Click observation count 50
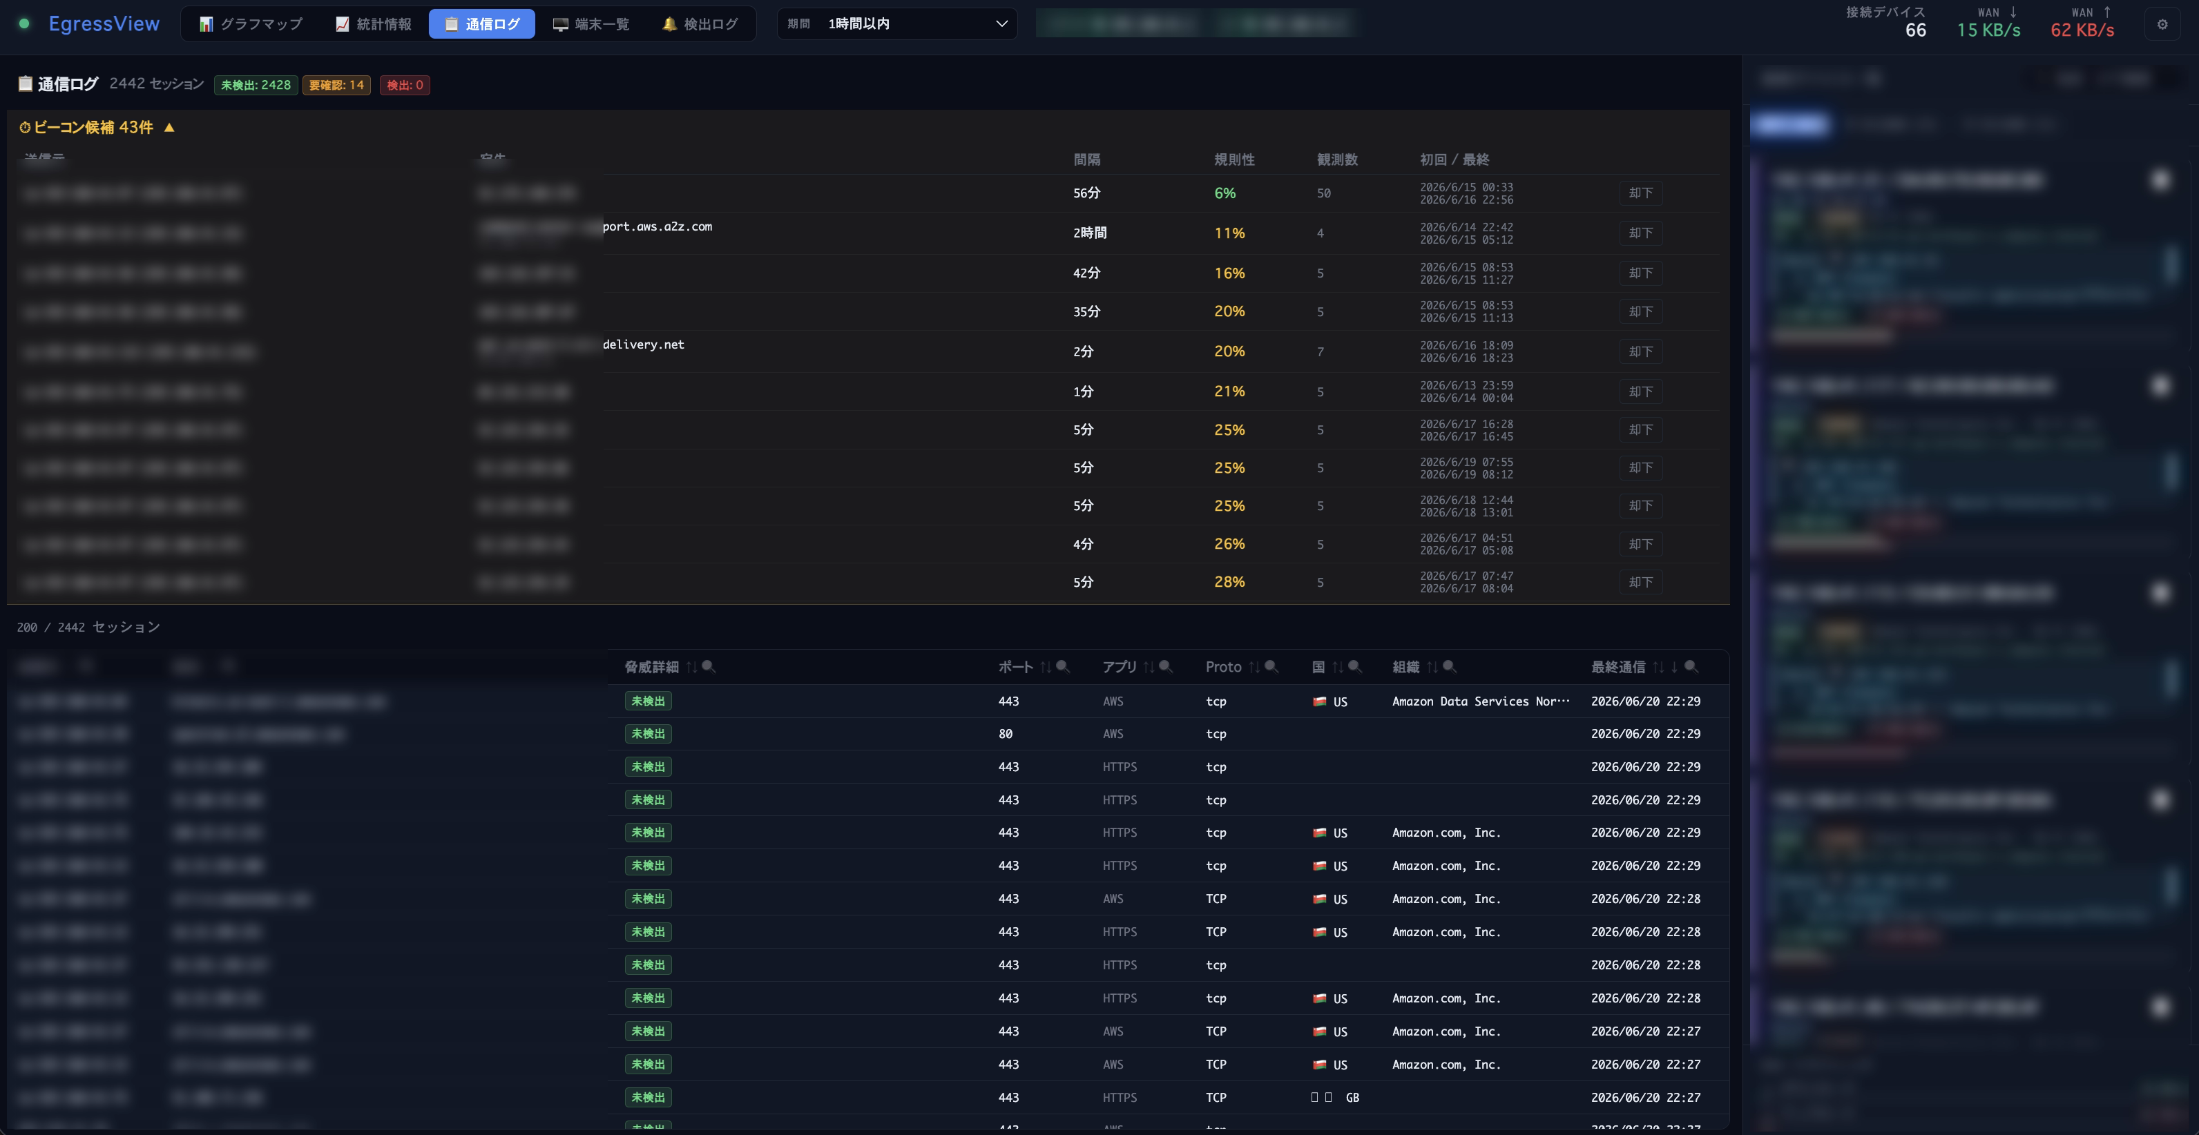Screen dimensions: 2199x1135 coord(1324,193)
